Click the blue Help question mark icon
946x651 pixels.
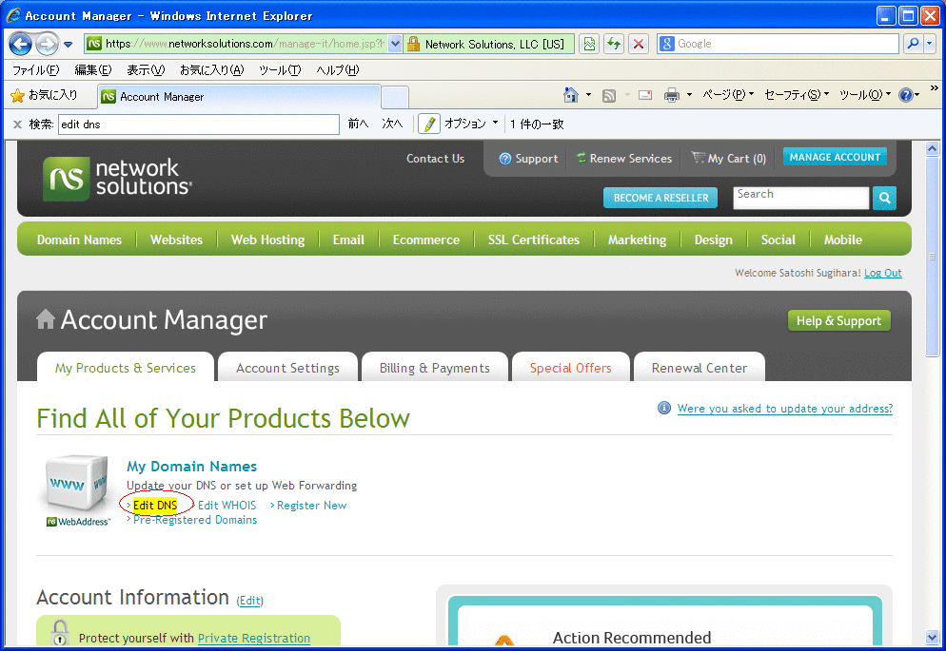(906, 94)
